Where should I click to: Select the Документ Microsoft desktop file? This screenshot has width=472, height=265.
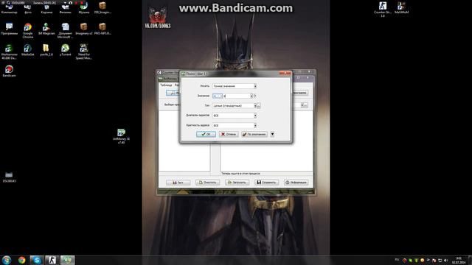click(x=65, y=31)
